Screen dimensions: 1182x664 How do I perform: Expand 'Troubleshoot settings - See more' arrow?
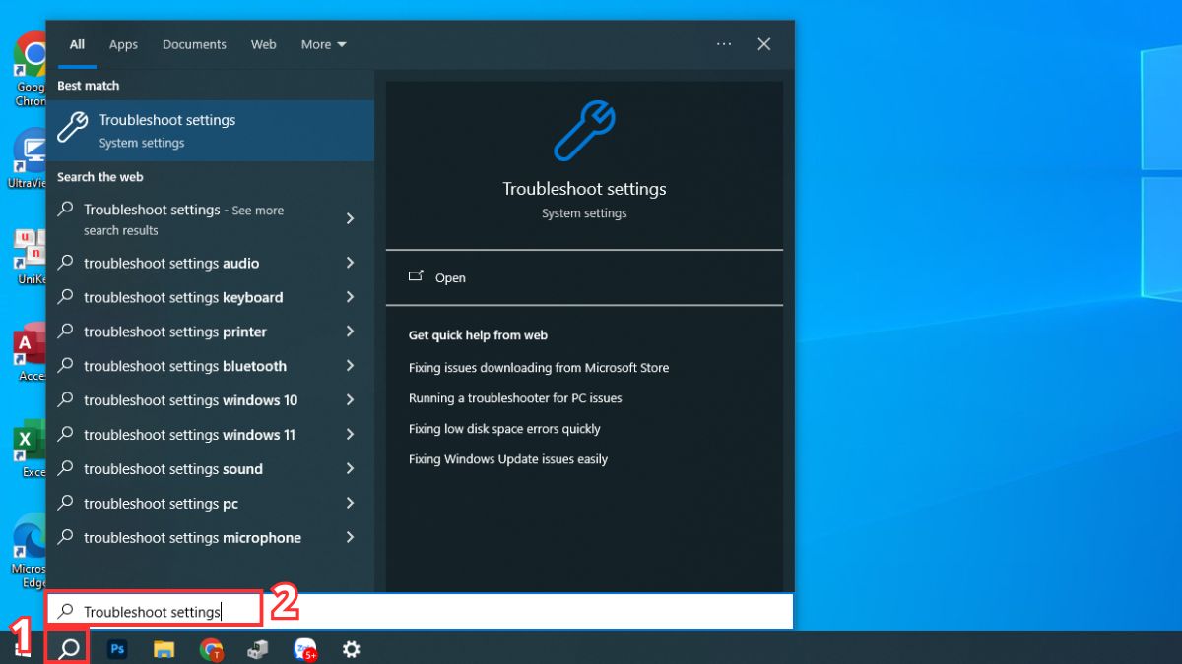(350, 218)
